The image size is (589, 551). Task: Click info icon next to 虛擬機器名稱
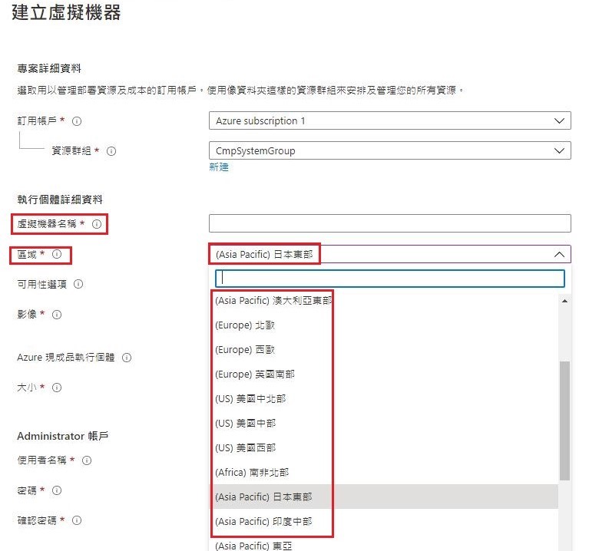click(x=97, y=224)
